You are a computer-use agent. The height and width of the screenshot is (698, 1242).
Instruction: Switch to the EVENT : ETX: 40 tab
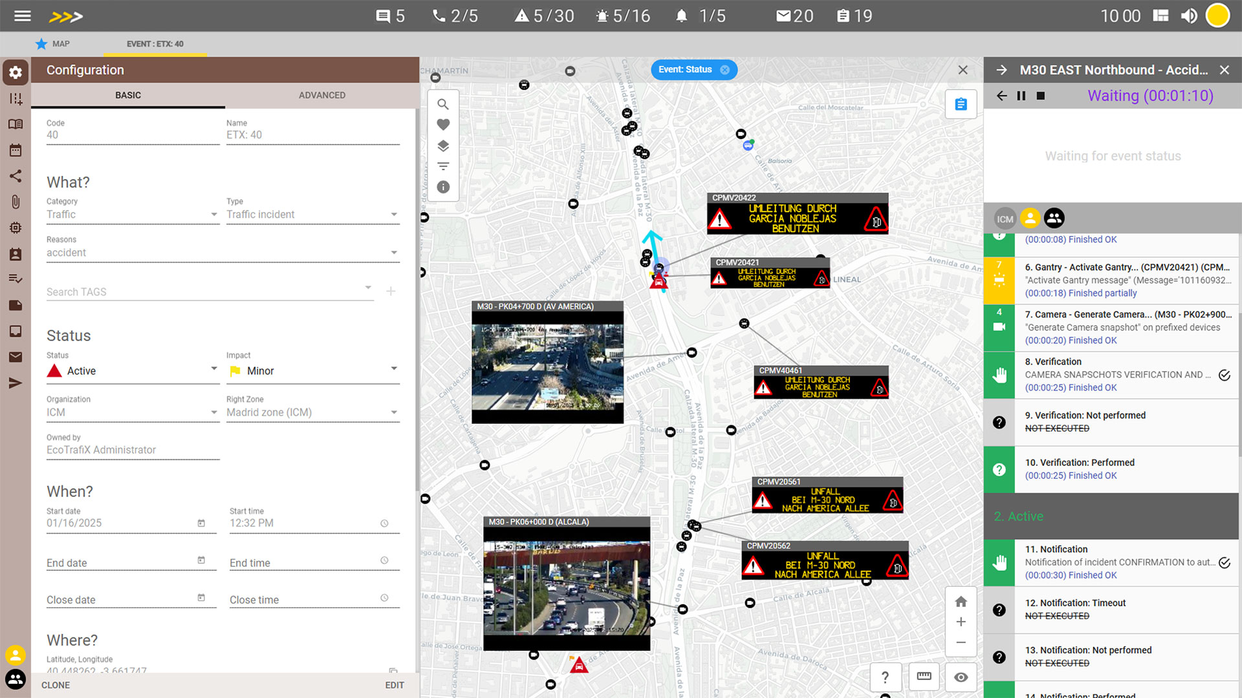[x=155, y=44]
